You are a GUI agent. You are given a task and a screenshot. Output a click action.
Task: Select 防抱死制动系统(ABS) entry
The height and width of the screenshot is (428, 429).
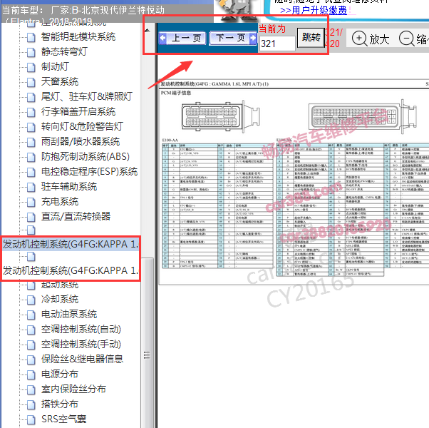point(86,157)
